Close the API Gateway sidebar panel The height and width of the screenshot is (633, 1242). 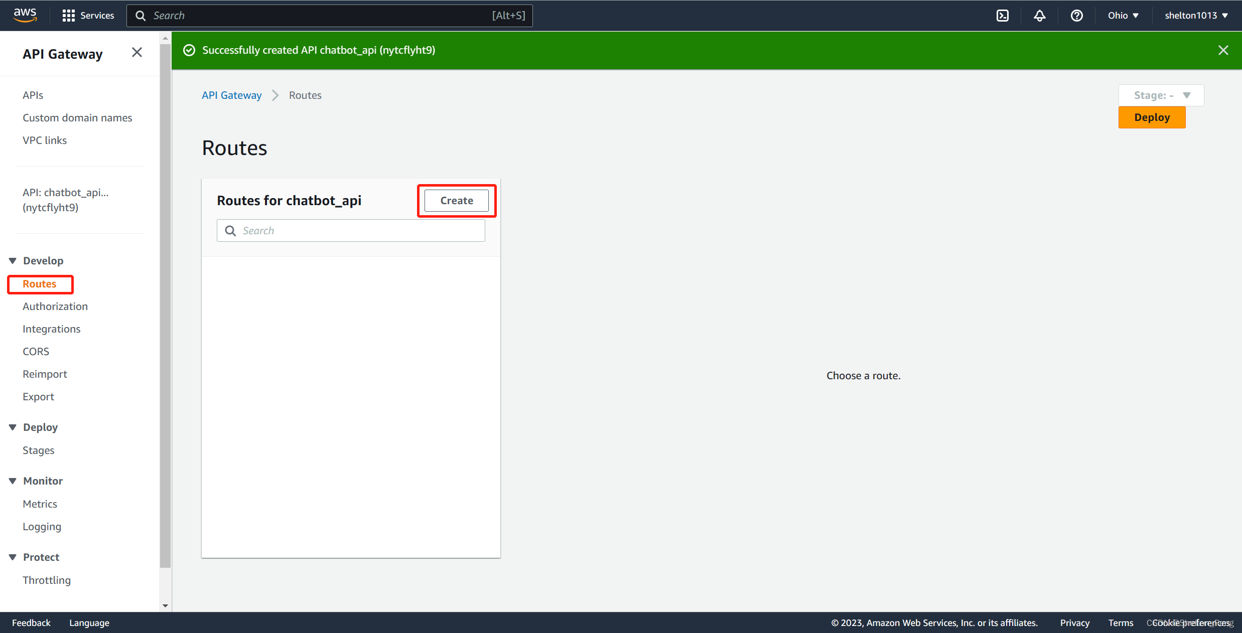click(136, 52)
